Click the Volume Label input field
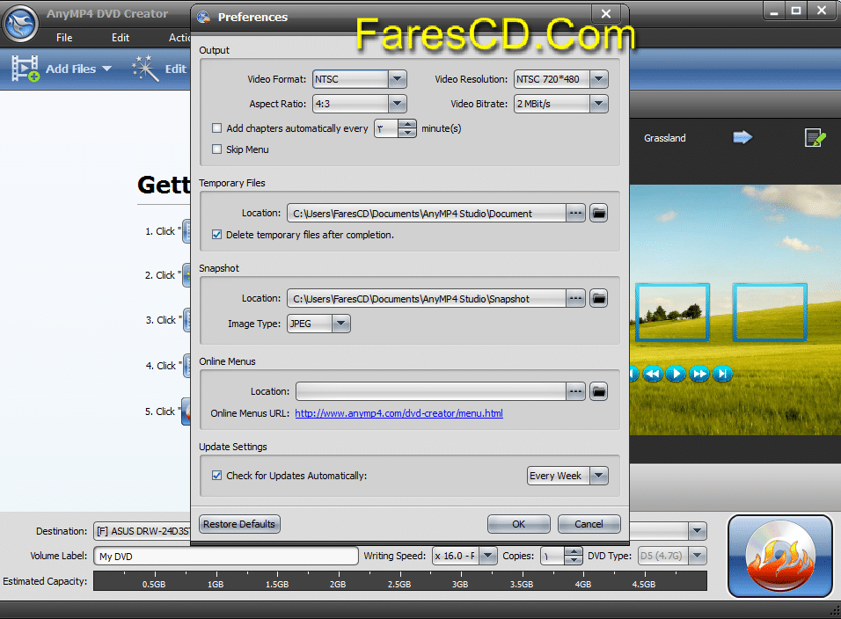The image size is (841, 619). [226, 556]
